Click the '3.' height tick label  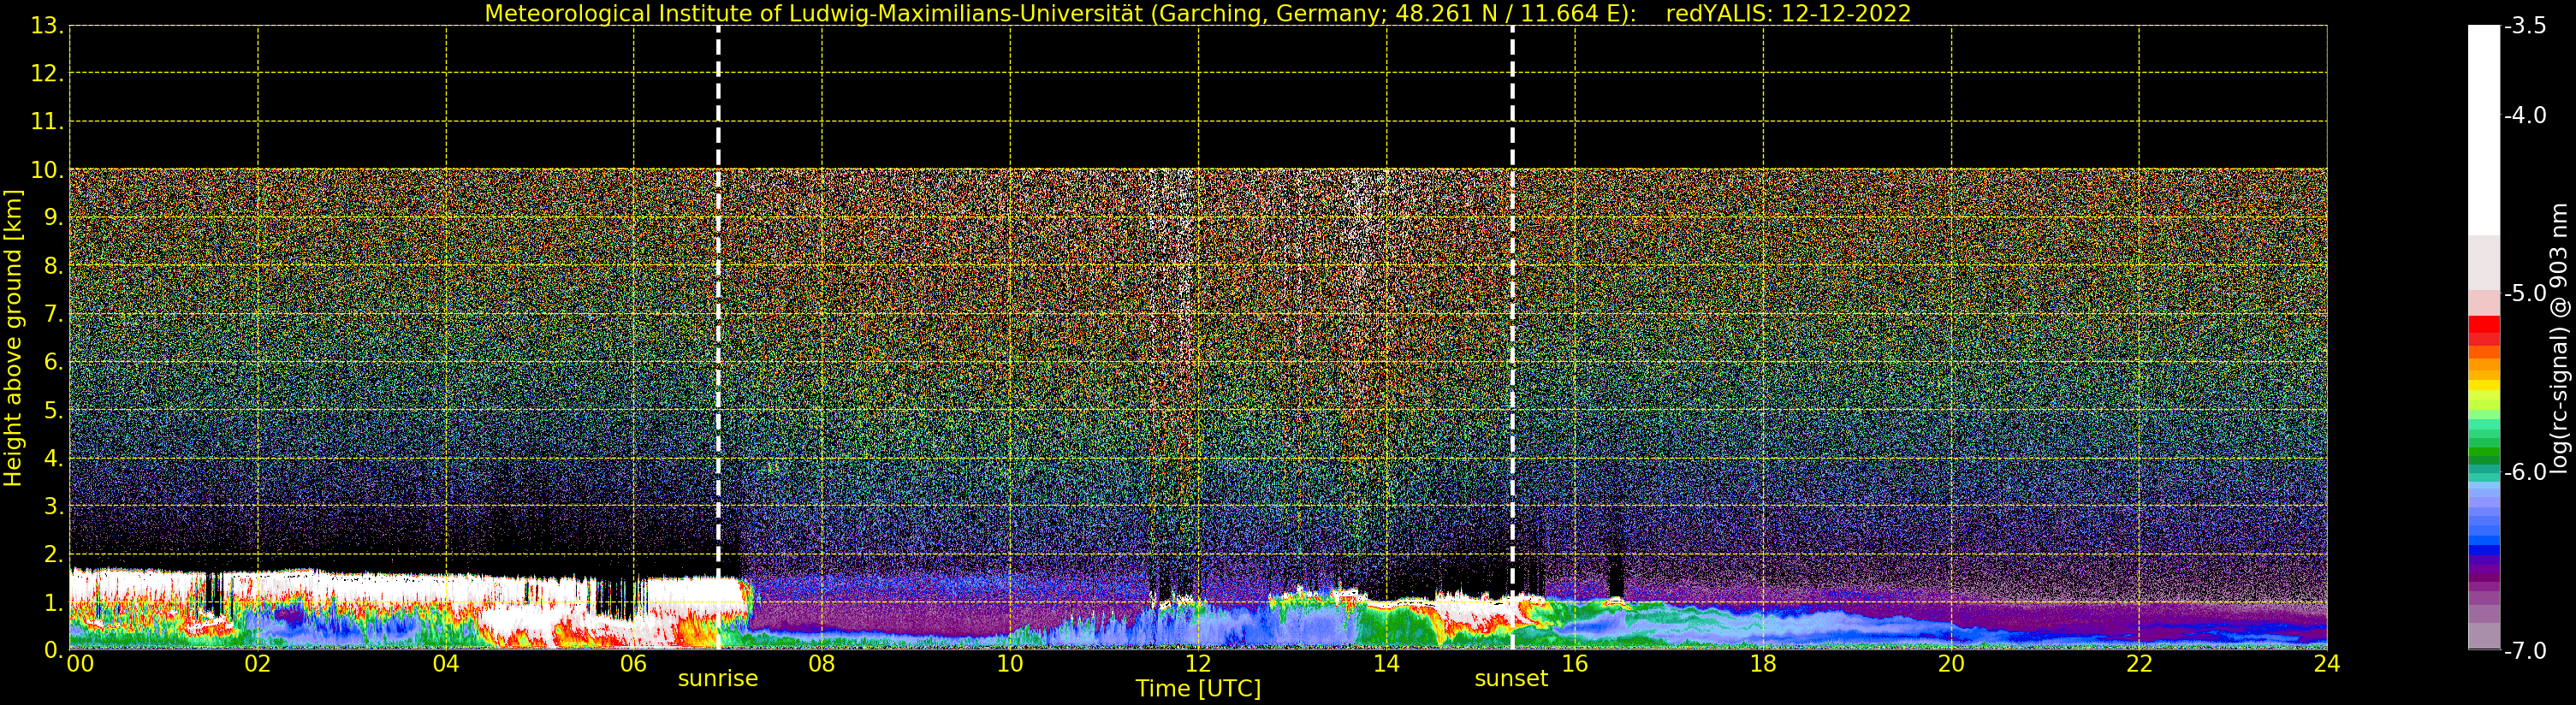[x=54, y=506]
